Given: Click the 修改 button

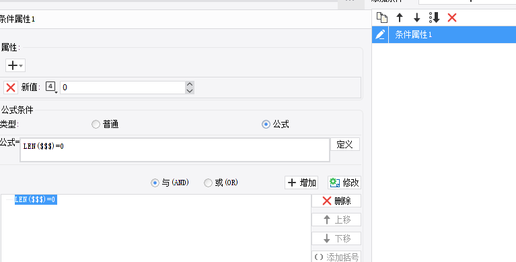Looking at the screenshot, I should pos(344,183).
